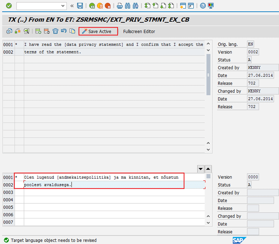
Task: Click translation line 0001 text field
Action: point(112,177)
